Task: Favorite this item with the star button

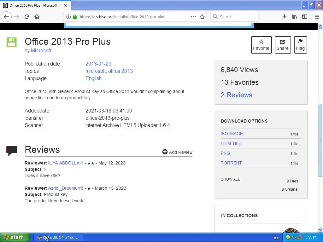Action: point(261,45)
